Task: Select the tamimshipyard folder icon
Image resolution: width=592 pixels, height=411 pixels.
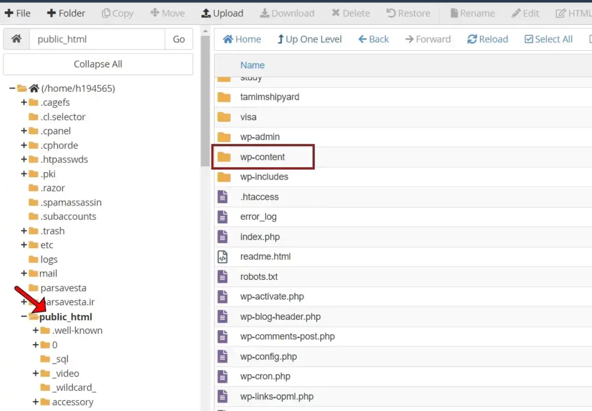Action: [x=224, y=97]
